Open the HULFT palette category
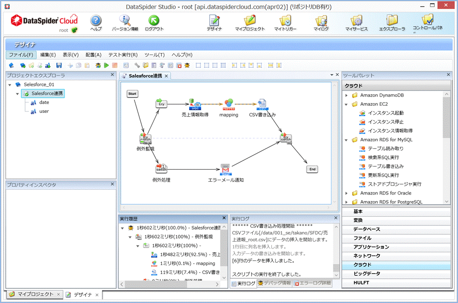The height and width of the screenshot is (303, 458). 396,283
